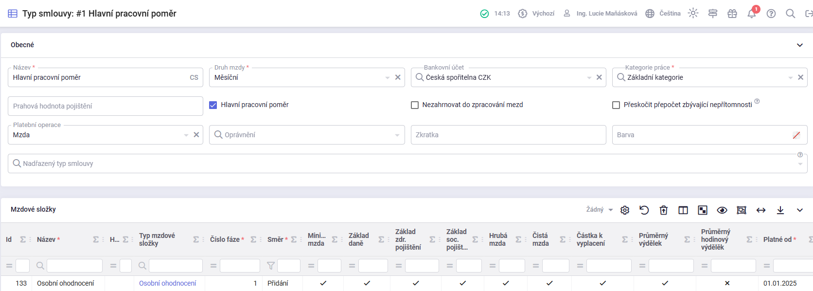Collapse the Obecné section
Screen dimensions: 813x291
800,45
